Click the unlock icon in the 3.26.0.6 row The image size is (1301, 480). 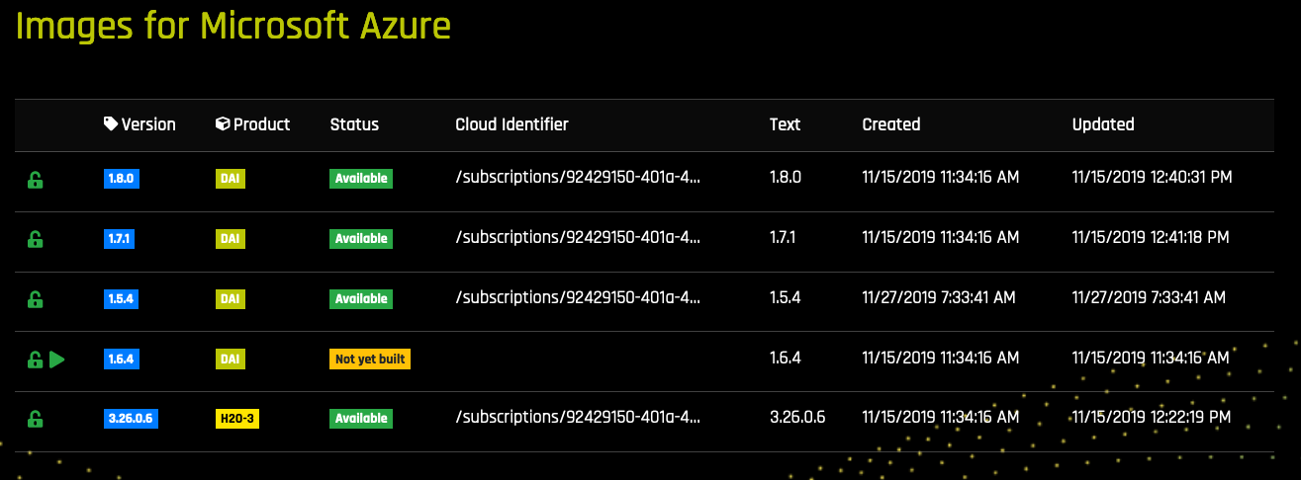(x=35, y=419)
